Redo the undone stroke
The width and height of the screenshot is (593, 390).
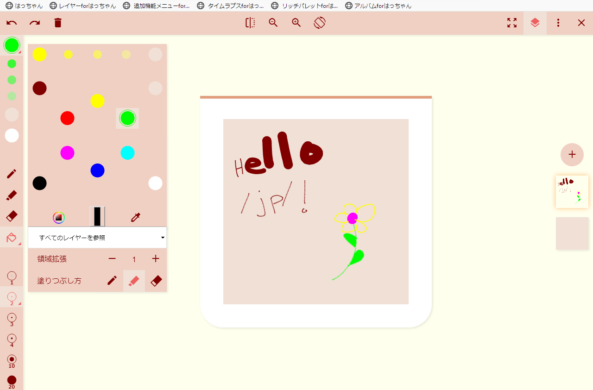(35, 23)
